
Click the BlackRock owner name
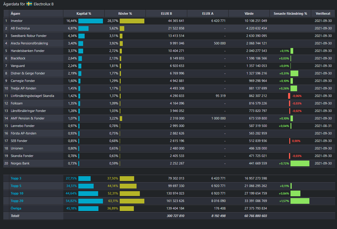(x=18, y=59)
